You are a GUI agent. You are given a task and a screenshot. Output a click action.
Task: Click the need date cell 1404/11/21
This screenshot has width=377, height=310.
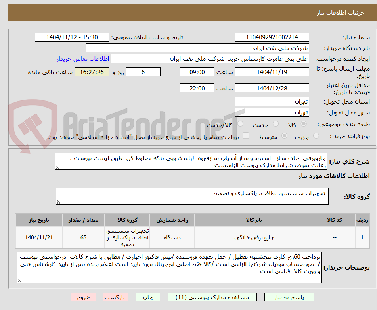(x=39, y=237)
